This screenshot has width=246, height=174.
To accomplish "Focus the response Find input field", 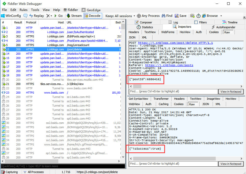I will tap(173, 164).
